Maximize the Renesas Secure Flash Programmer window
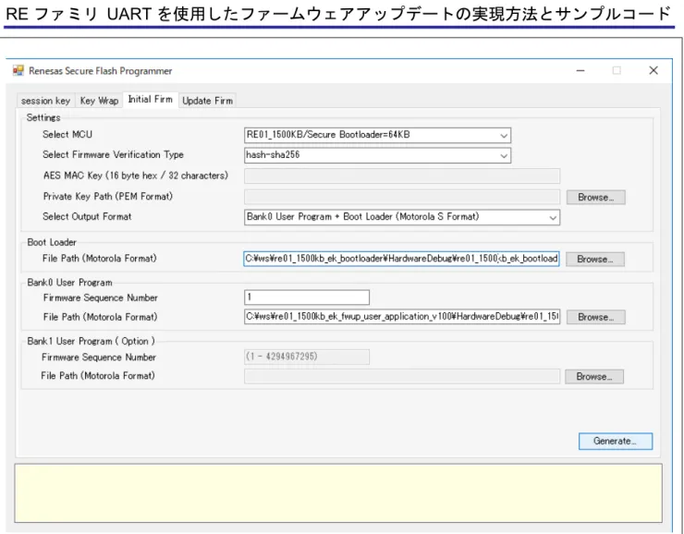 pyautogui.click(x=617, y=70)
